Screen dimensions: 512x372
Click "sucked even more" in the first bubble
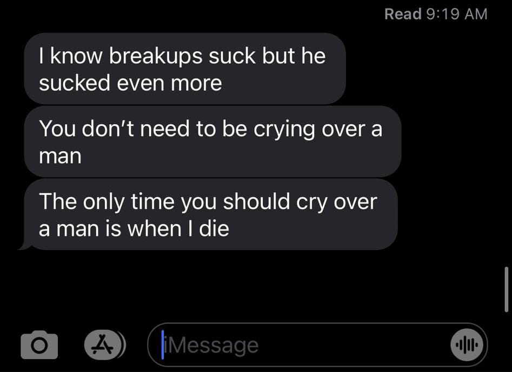tap(131, 83)
